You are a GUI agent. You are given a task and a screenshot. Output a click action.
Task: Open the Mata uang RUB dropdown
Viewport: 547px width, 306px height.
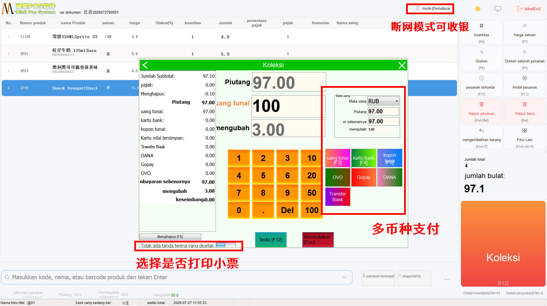(x=383, y=101)
